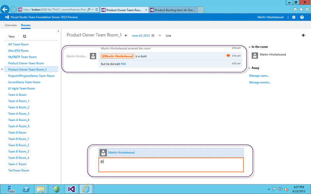Open TestTeam Room
This screenshot has height=194, width=311.
(x=18, y=170)
